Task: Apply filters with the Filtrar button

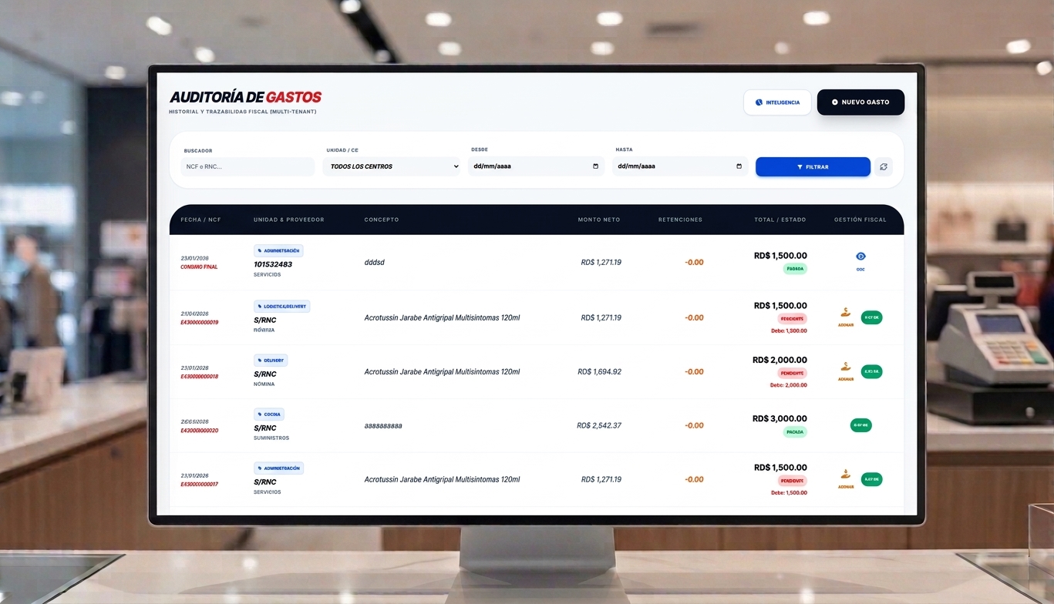Action: coord(813,166)
